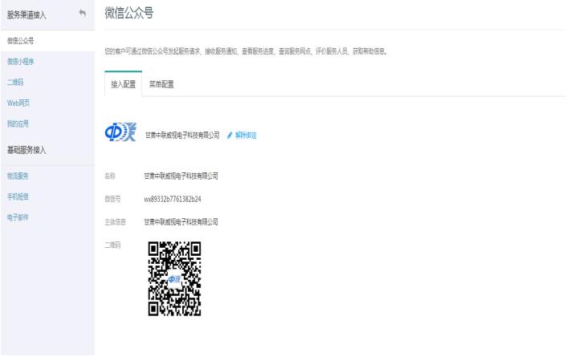Open 手机短信 service in sidebar
Image resolution: width=570 pixels, height=356 pixels.
coord(18,196)
